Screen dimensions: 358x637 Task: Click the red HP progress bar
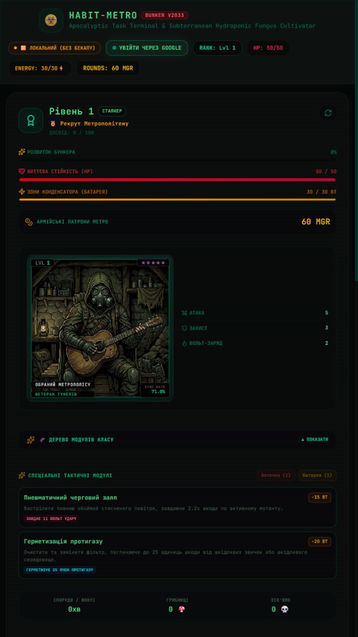(x=177, y=179)
